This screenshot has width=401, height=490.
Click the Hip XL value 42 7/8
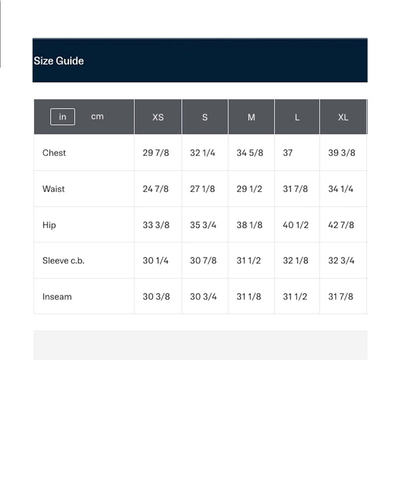click(341, 225)
